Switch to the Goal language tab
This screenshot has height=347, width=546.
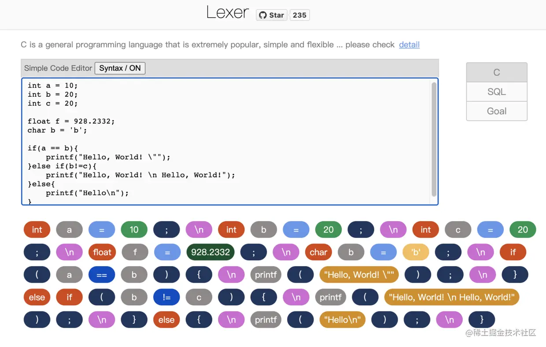[497, 111]
